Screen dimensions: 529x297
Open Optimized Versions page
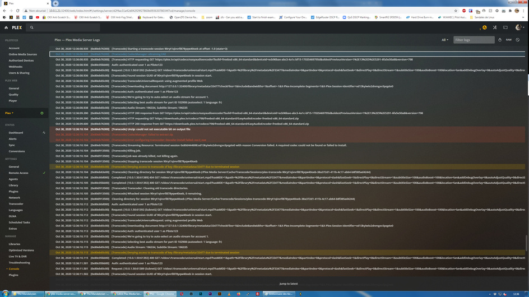click(x=21, y=250)
